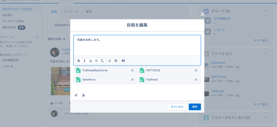Click into the post text editor

(x=137, y=45)
